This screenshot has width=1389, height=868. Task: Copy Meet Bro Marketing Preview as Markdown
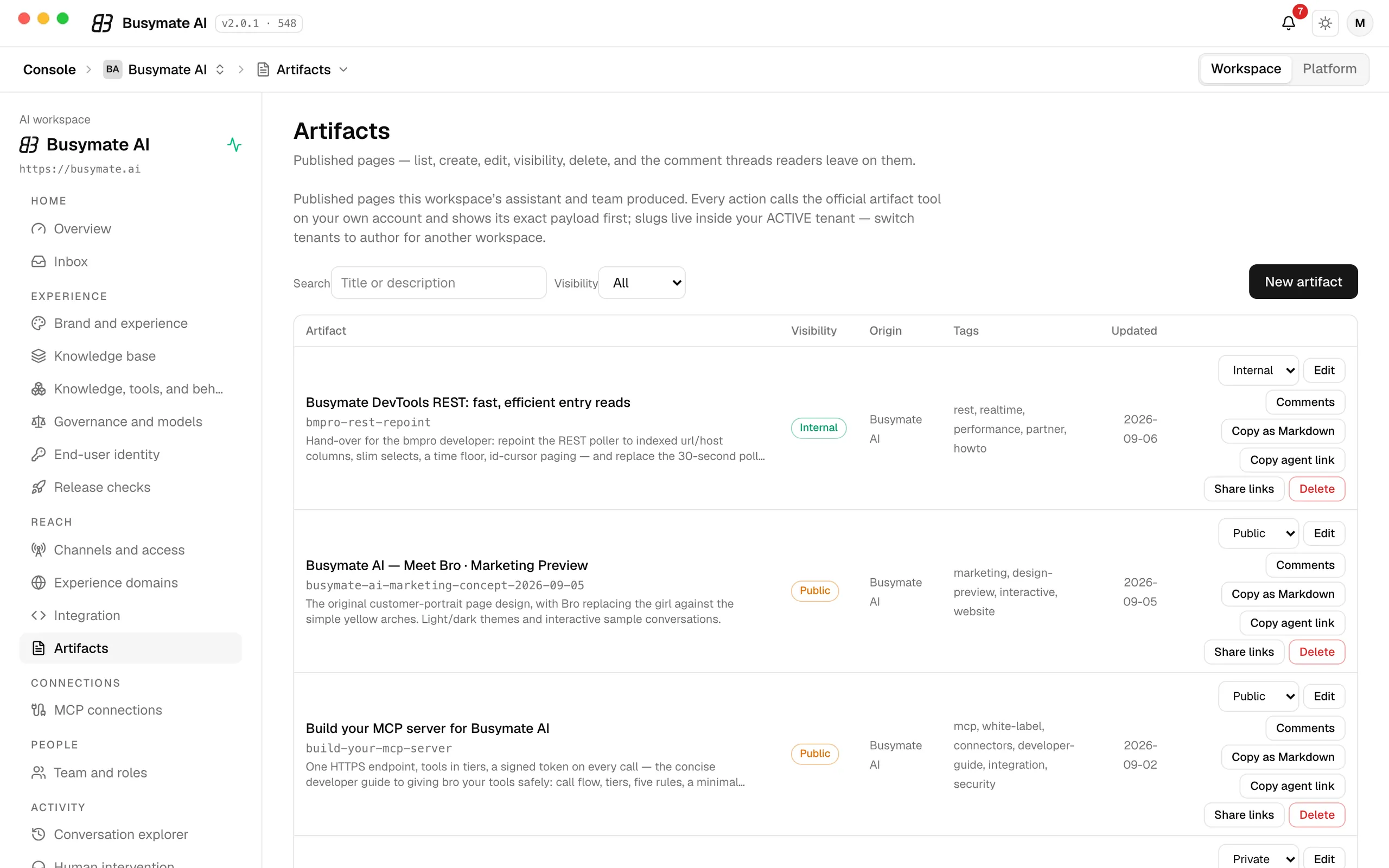1282,594
